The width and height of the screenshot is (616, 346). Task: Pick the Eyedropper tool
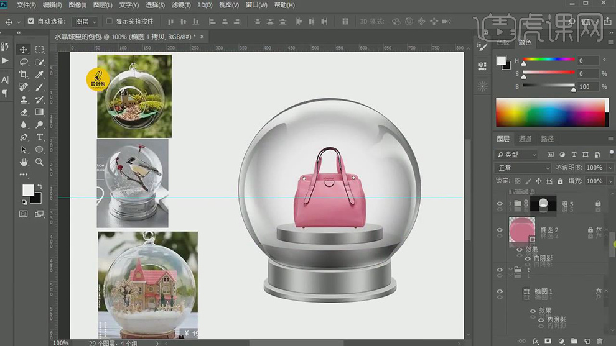tap(39, 75)
